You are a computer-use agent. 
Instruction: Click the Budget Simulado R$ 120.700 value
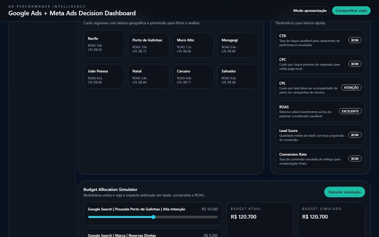point(315,217)
